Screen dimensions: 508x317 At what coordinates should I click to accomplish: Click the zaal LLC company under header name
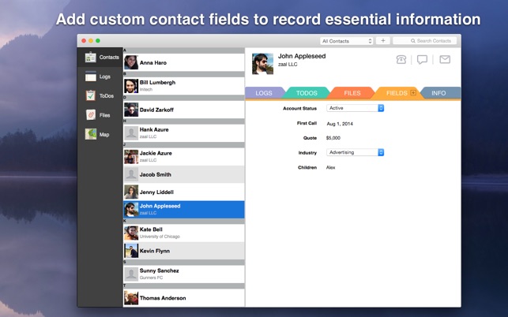[288, 65]
